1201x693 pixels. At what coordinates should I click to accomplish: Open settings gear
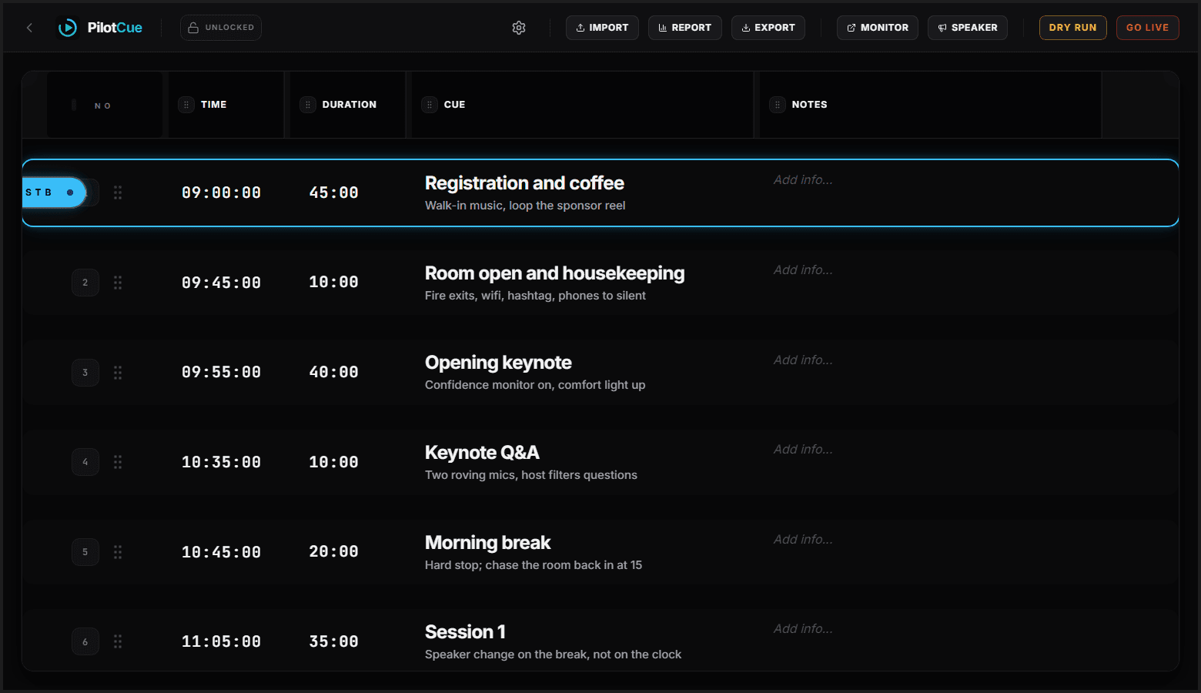tap(519, 28)
